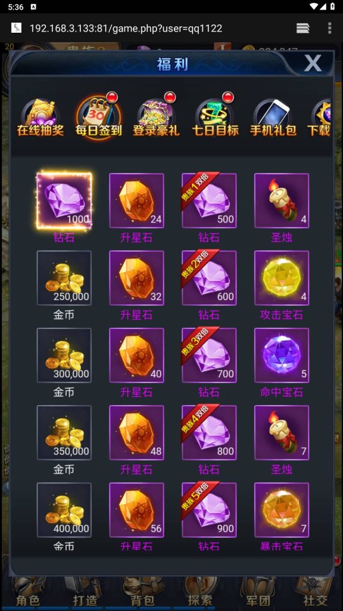Open the 在线抽奖 online lottery icon
Image resolution: width=343 pixels, height=611 pixels.
(x=40, y=118)
